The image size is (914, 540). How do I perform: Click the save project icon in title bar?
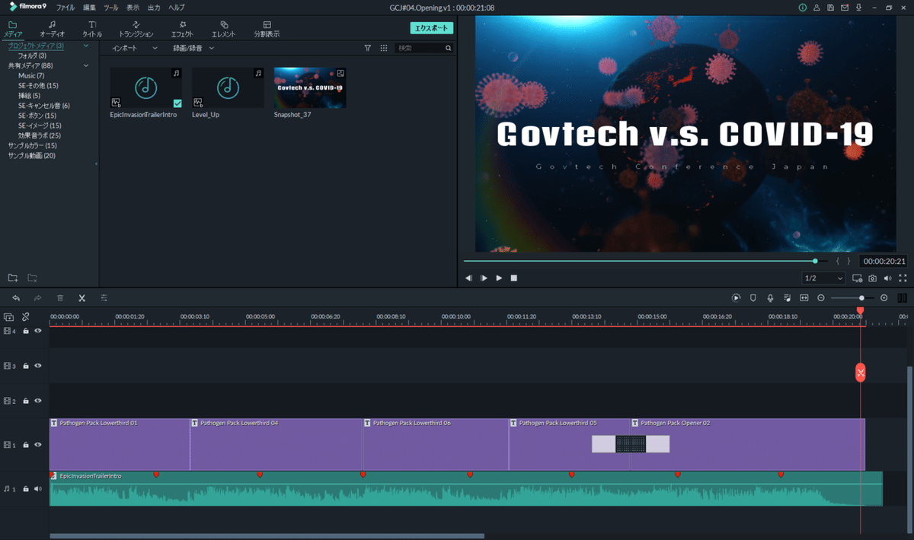coord(830,8)
